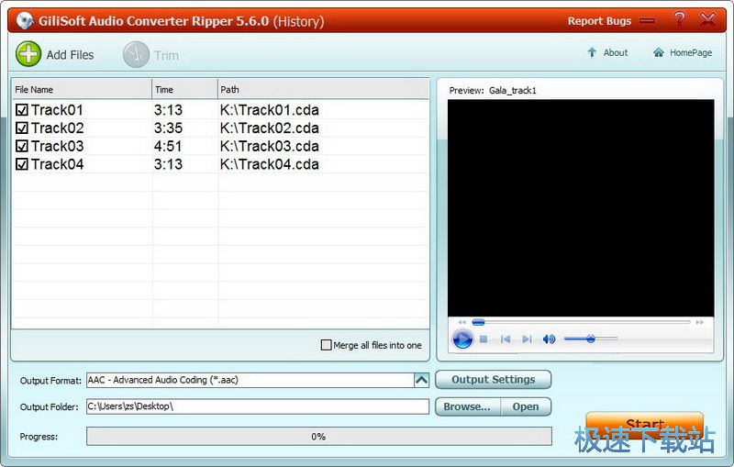Screen dimensions: 734x467
Task: Open Report Bugs in title bar
Action: pyautogui.click(x=599, y=21)
